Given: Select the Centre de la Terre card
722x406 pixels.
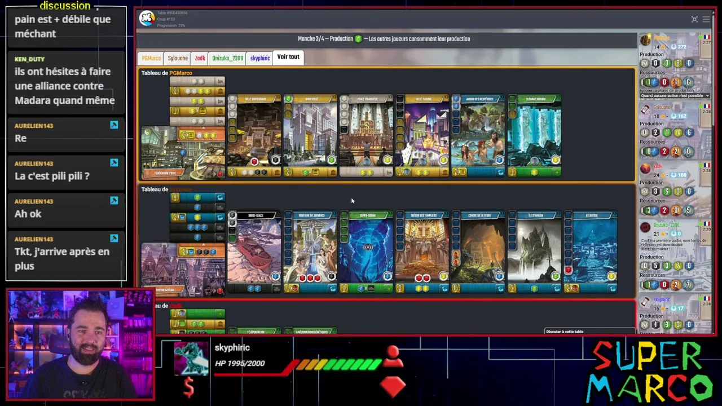Looking at the screenshot, I should (478, 253).
